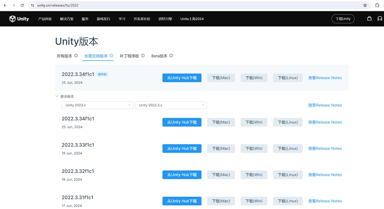
Task: Click the headset support icon
Action: click(x=380, y=18)
